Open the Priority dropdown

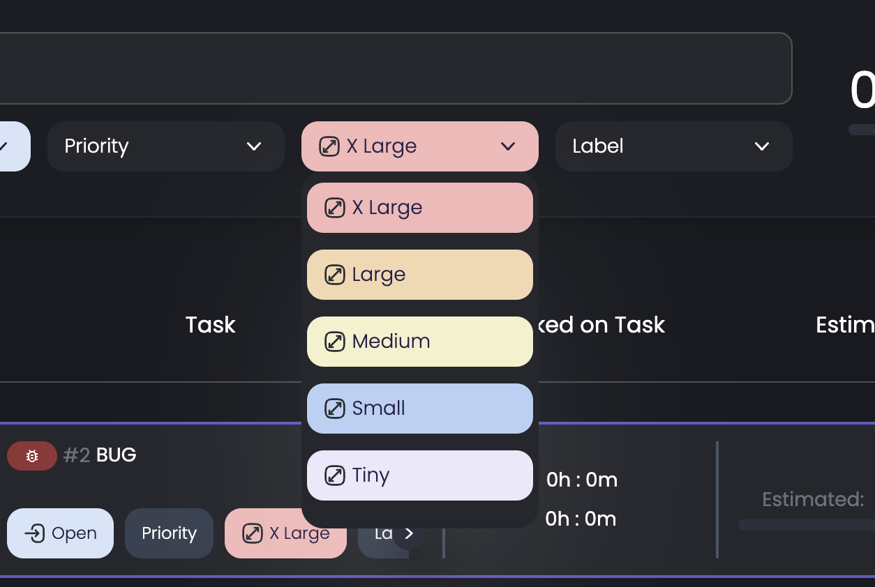click(165, 146)
